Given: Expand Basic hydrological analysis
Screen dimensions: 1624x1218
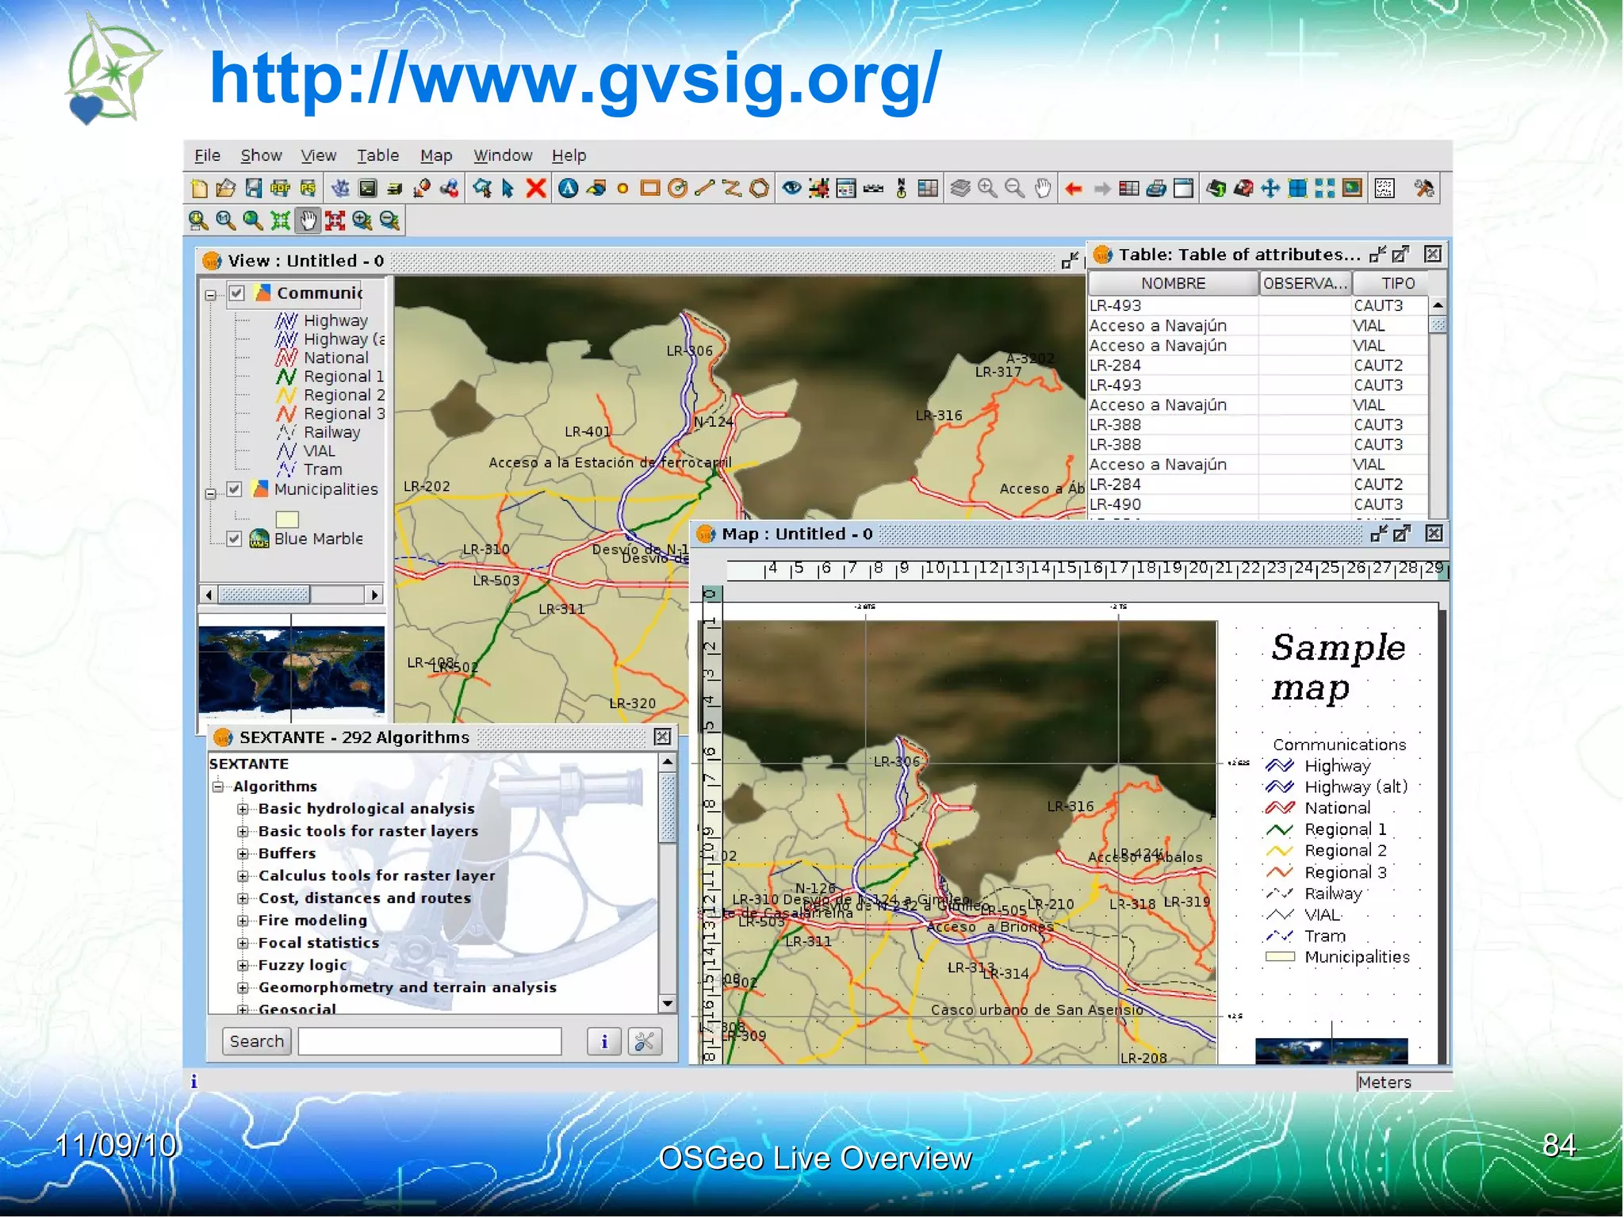Looking at the screenshot, I should pos(243,809).
